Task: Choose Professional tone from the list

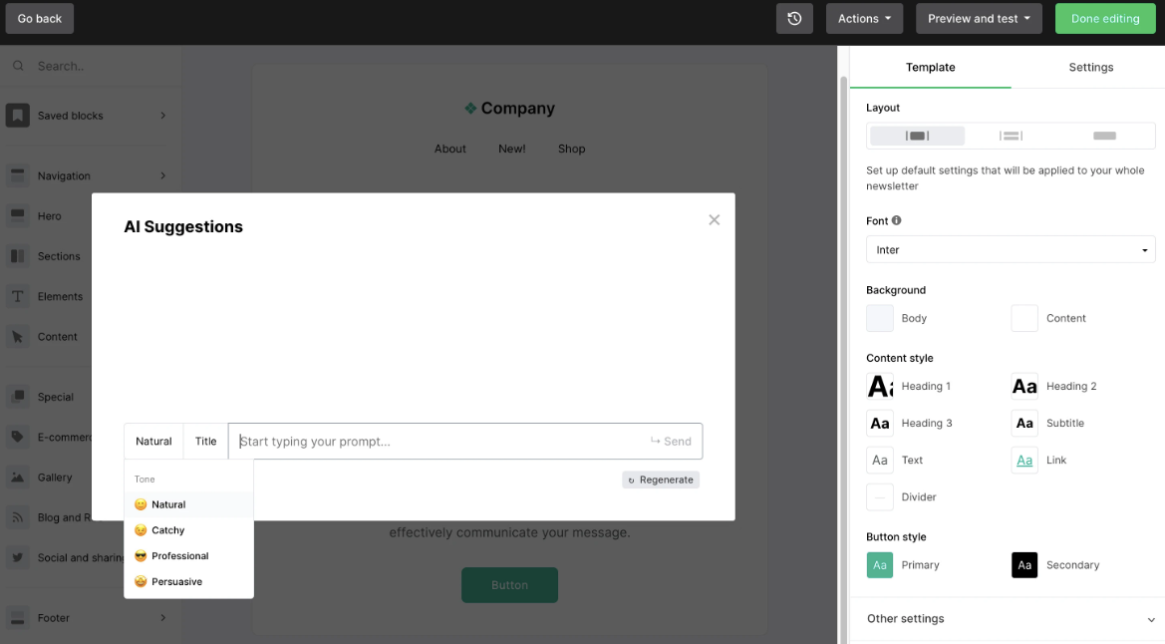Action: [x=188, y=555]
